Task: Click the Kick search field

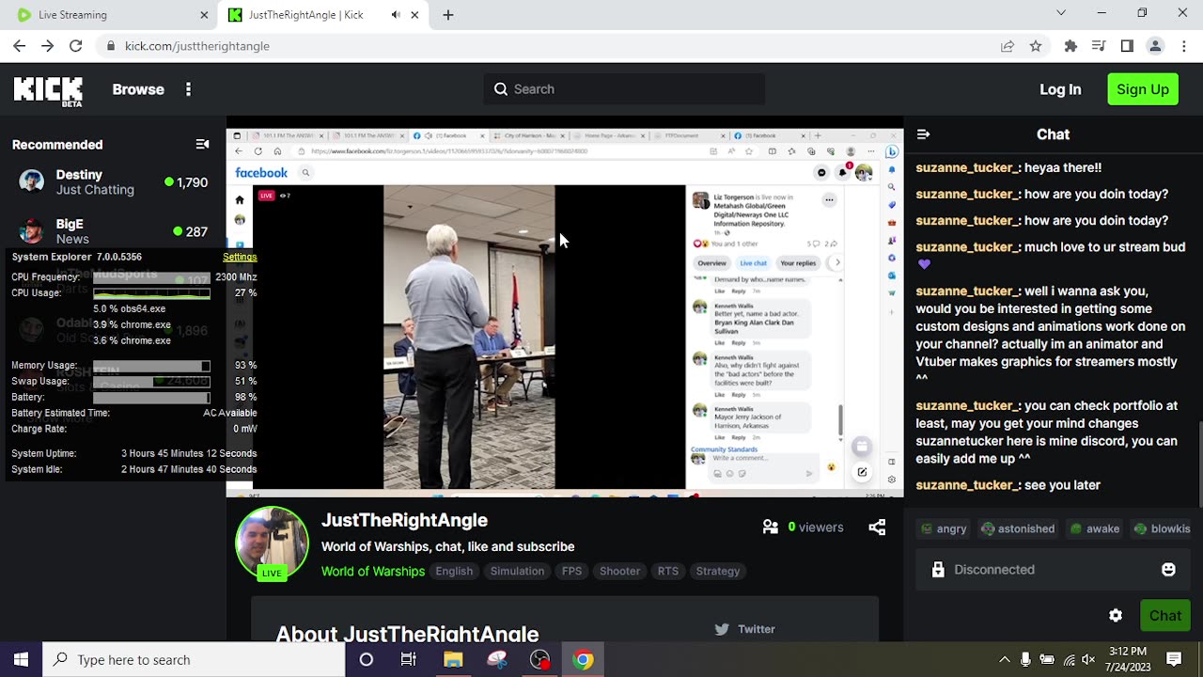Action: 624,89
